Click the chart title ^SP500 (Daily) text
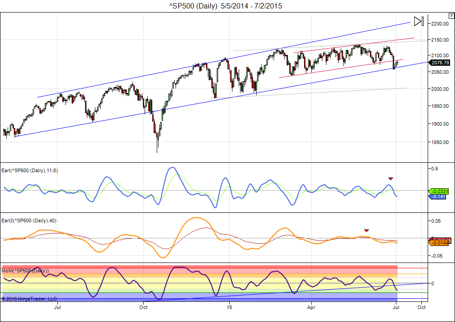This screenshot has width=455, height=322. [193, 6]
